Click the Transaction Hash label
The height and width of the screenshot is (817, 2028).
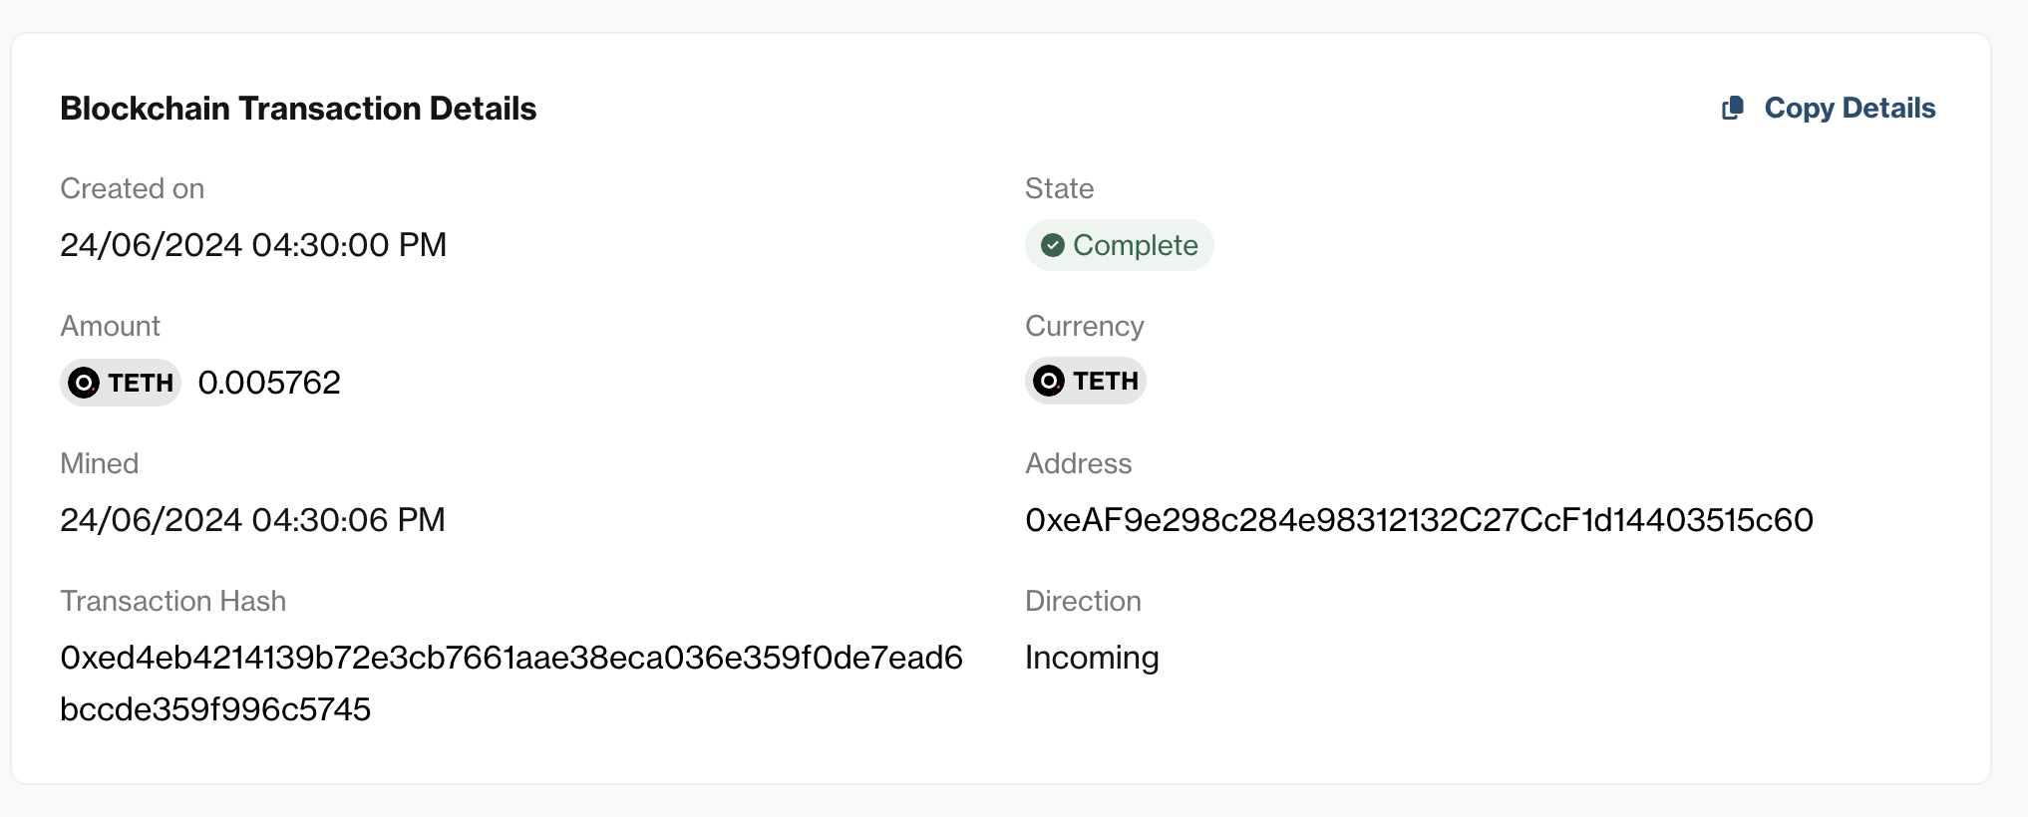point(173,601)
